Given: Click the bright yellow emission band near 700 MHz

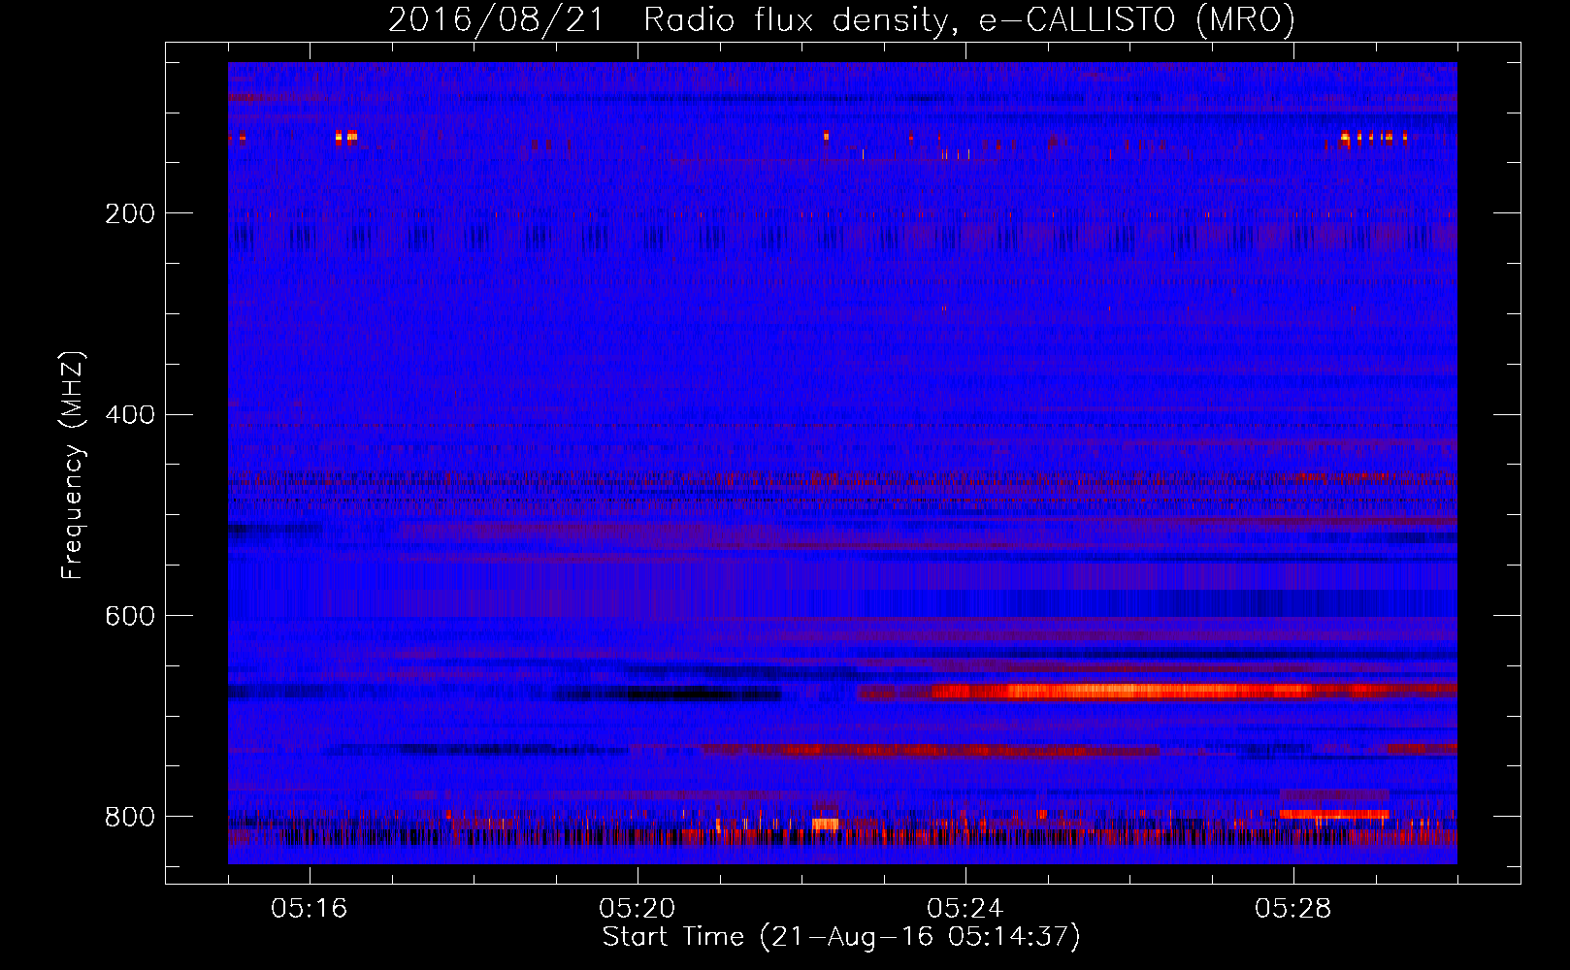Looking at the screenshot, I should [1155, 692].
